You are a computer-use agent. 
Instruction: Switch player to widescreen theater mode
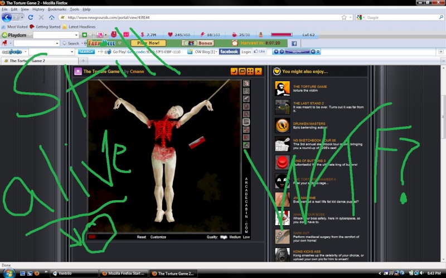click(x=242, y=71)
